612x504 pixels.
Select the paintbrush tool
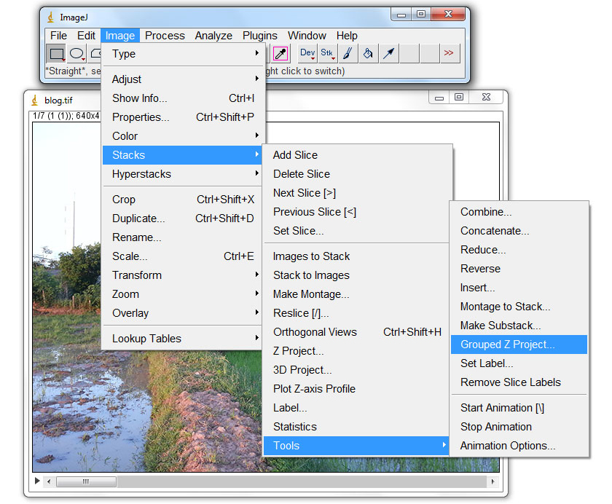(348, 53)
